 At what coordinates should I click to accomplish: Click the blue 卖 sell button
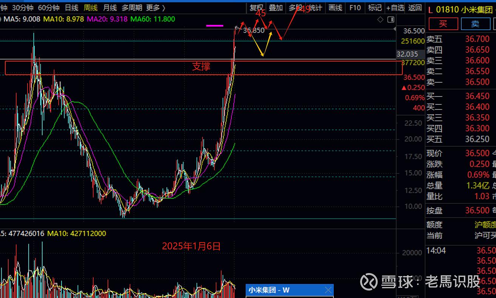click(x=475, y=24)
